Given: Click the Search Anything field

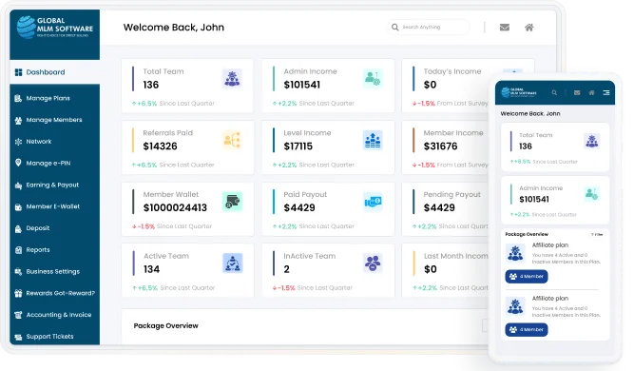Looking at the screenshot, I should coord(428,27).
